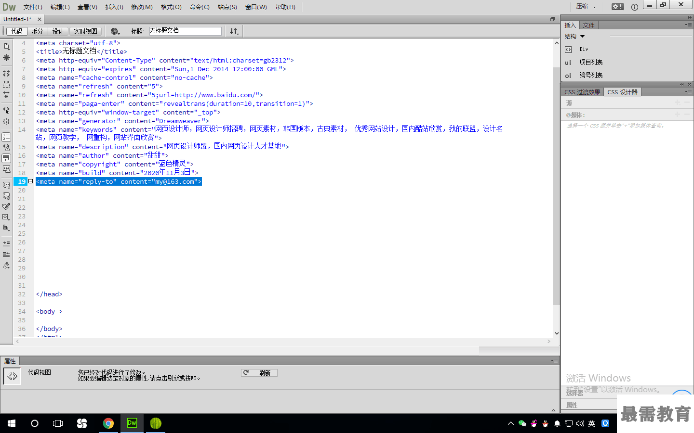Indent the selected code
694x433 pixels.
(x=6, y=244)
